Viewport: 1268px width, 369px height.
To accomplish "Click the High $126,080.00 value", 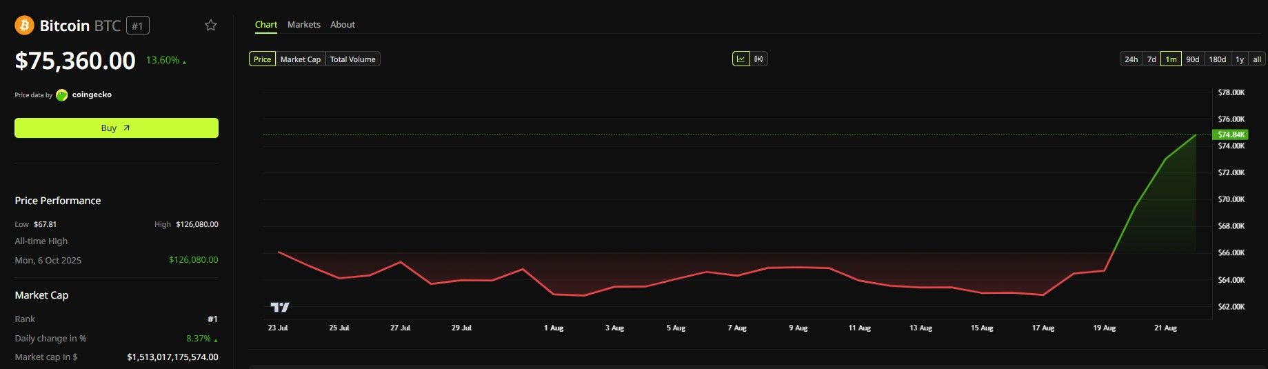I will [x=197, y=225].
